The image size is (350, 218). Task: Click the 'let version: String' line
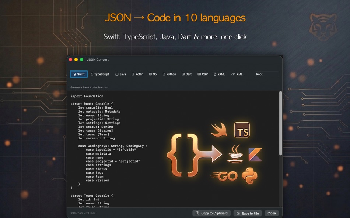[97, 138]
